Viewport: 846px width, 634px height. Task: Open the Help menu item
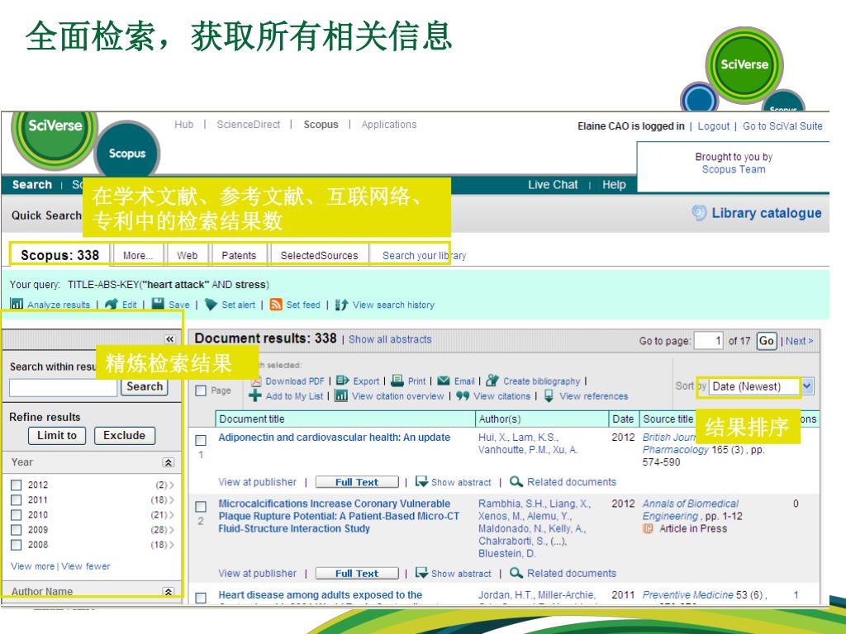(x=614, y=185)
